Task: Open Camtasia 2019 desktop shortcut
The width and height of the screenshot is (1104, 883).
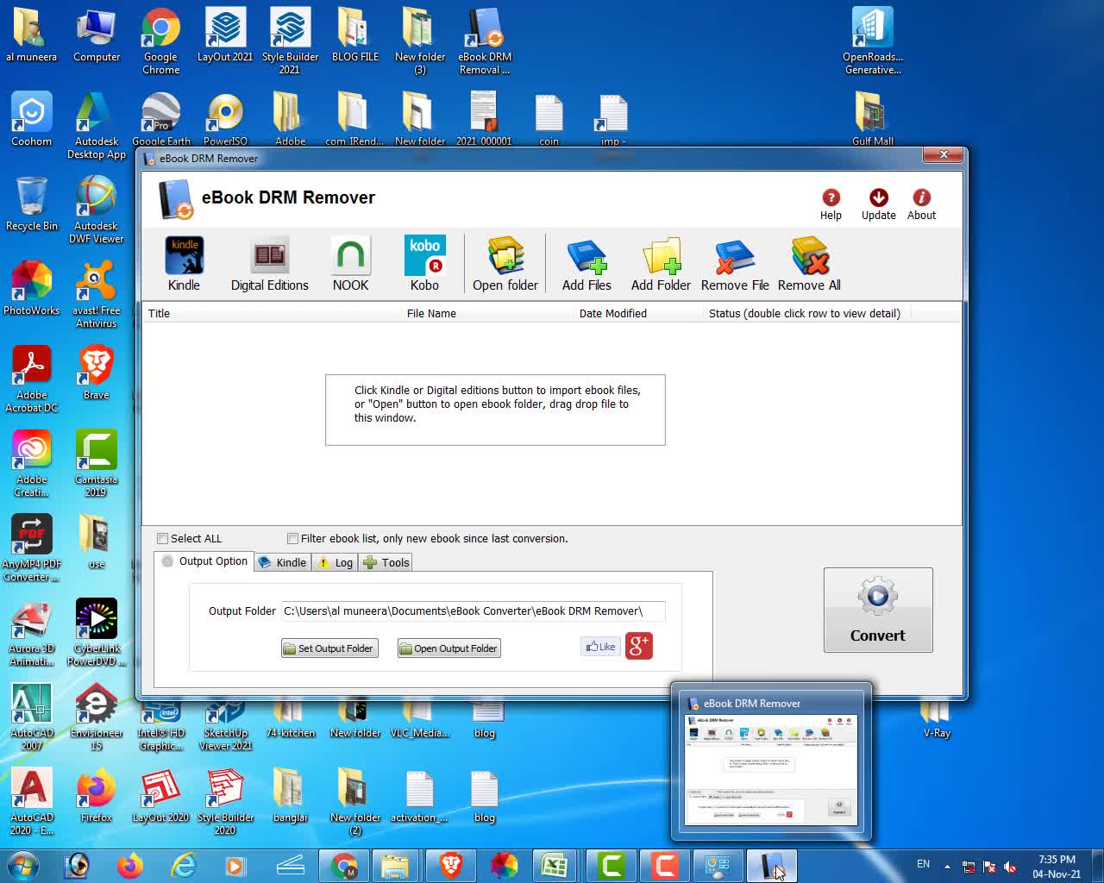Action: click(96, 464)
